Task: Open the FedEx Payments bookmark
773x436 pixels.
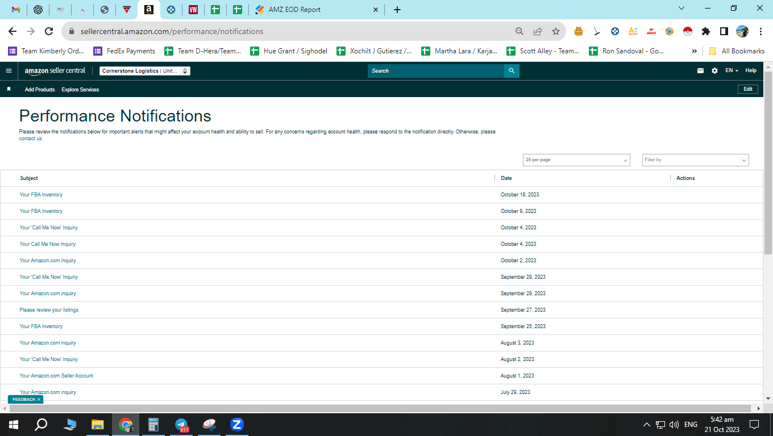Action: tap(124, 51)
